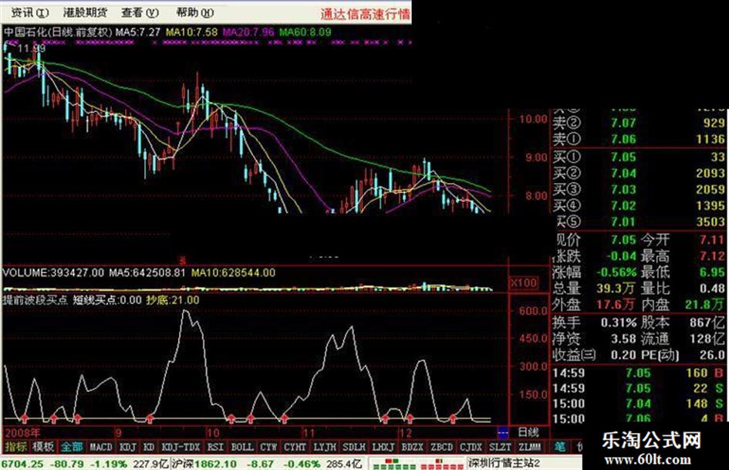The height and width of the screenshot is (470, 729).
Task: Switch to the BOLL indicator tab
Action: (242, 447)
